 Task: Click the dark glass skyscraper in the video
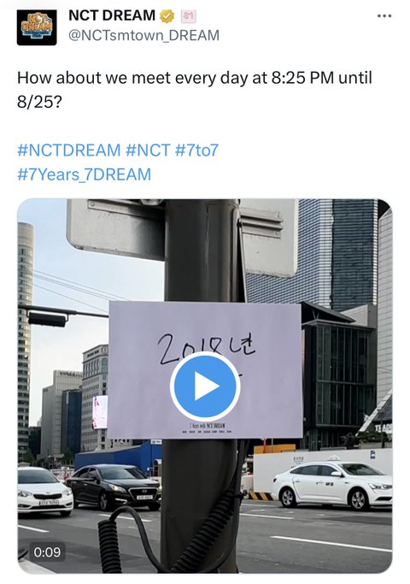coord(354,253)
